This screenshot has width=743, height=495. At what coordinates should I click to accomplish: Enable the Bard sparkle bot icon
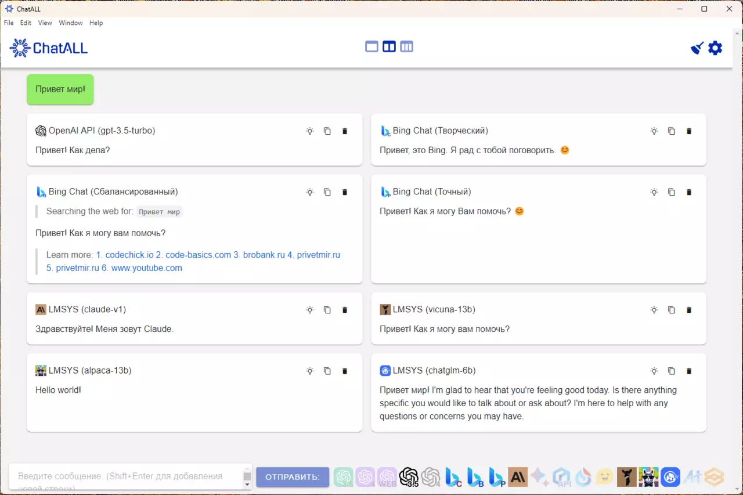pyautogui.click(x=540, y=477)
